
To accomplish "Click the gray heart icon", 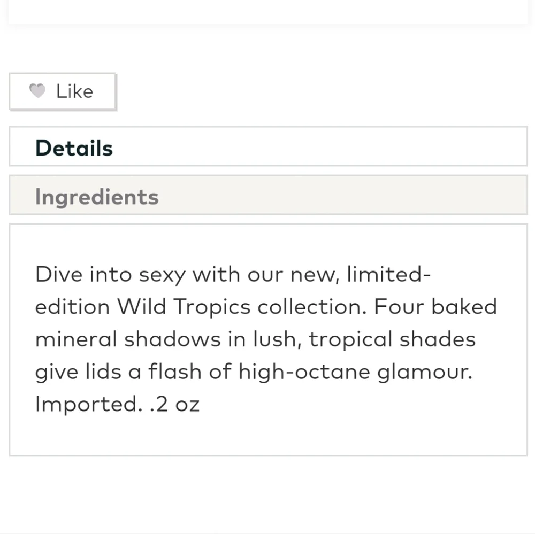I will (x=37, y=91).
